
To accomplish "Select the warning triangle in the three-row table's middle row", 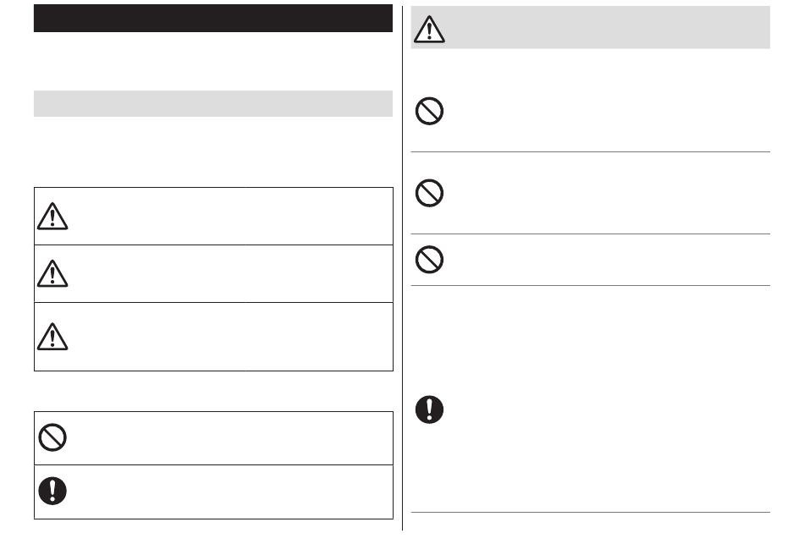I will (x=52, y=273).
